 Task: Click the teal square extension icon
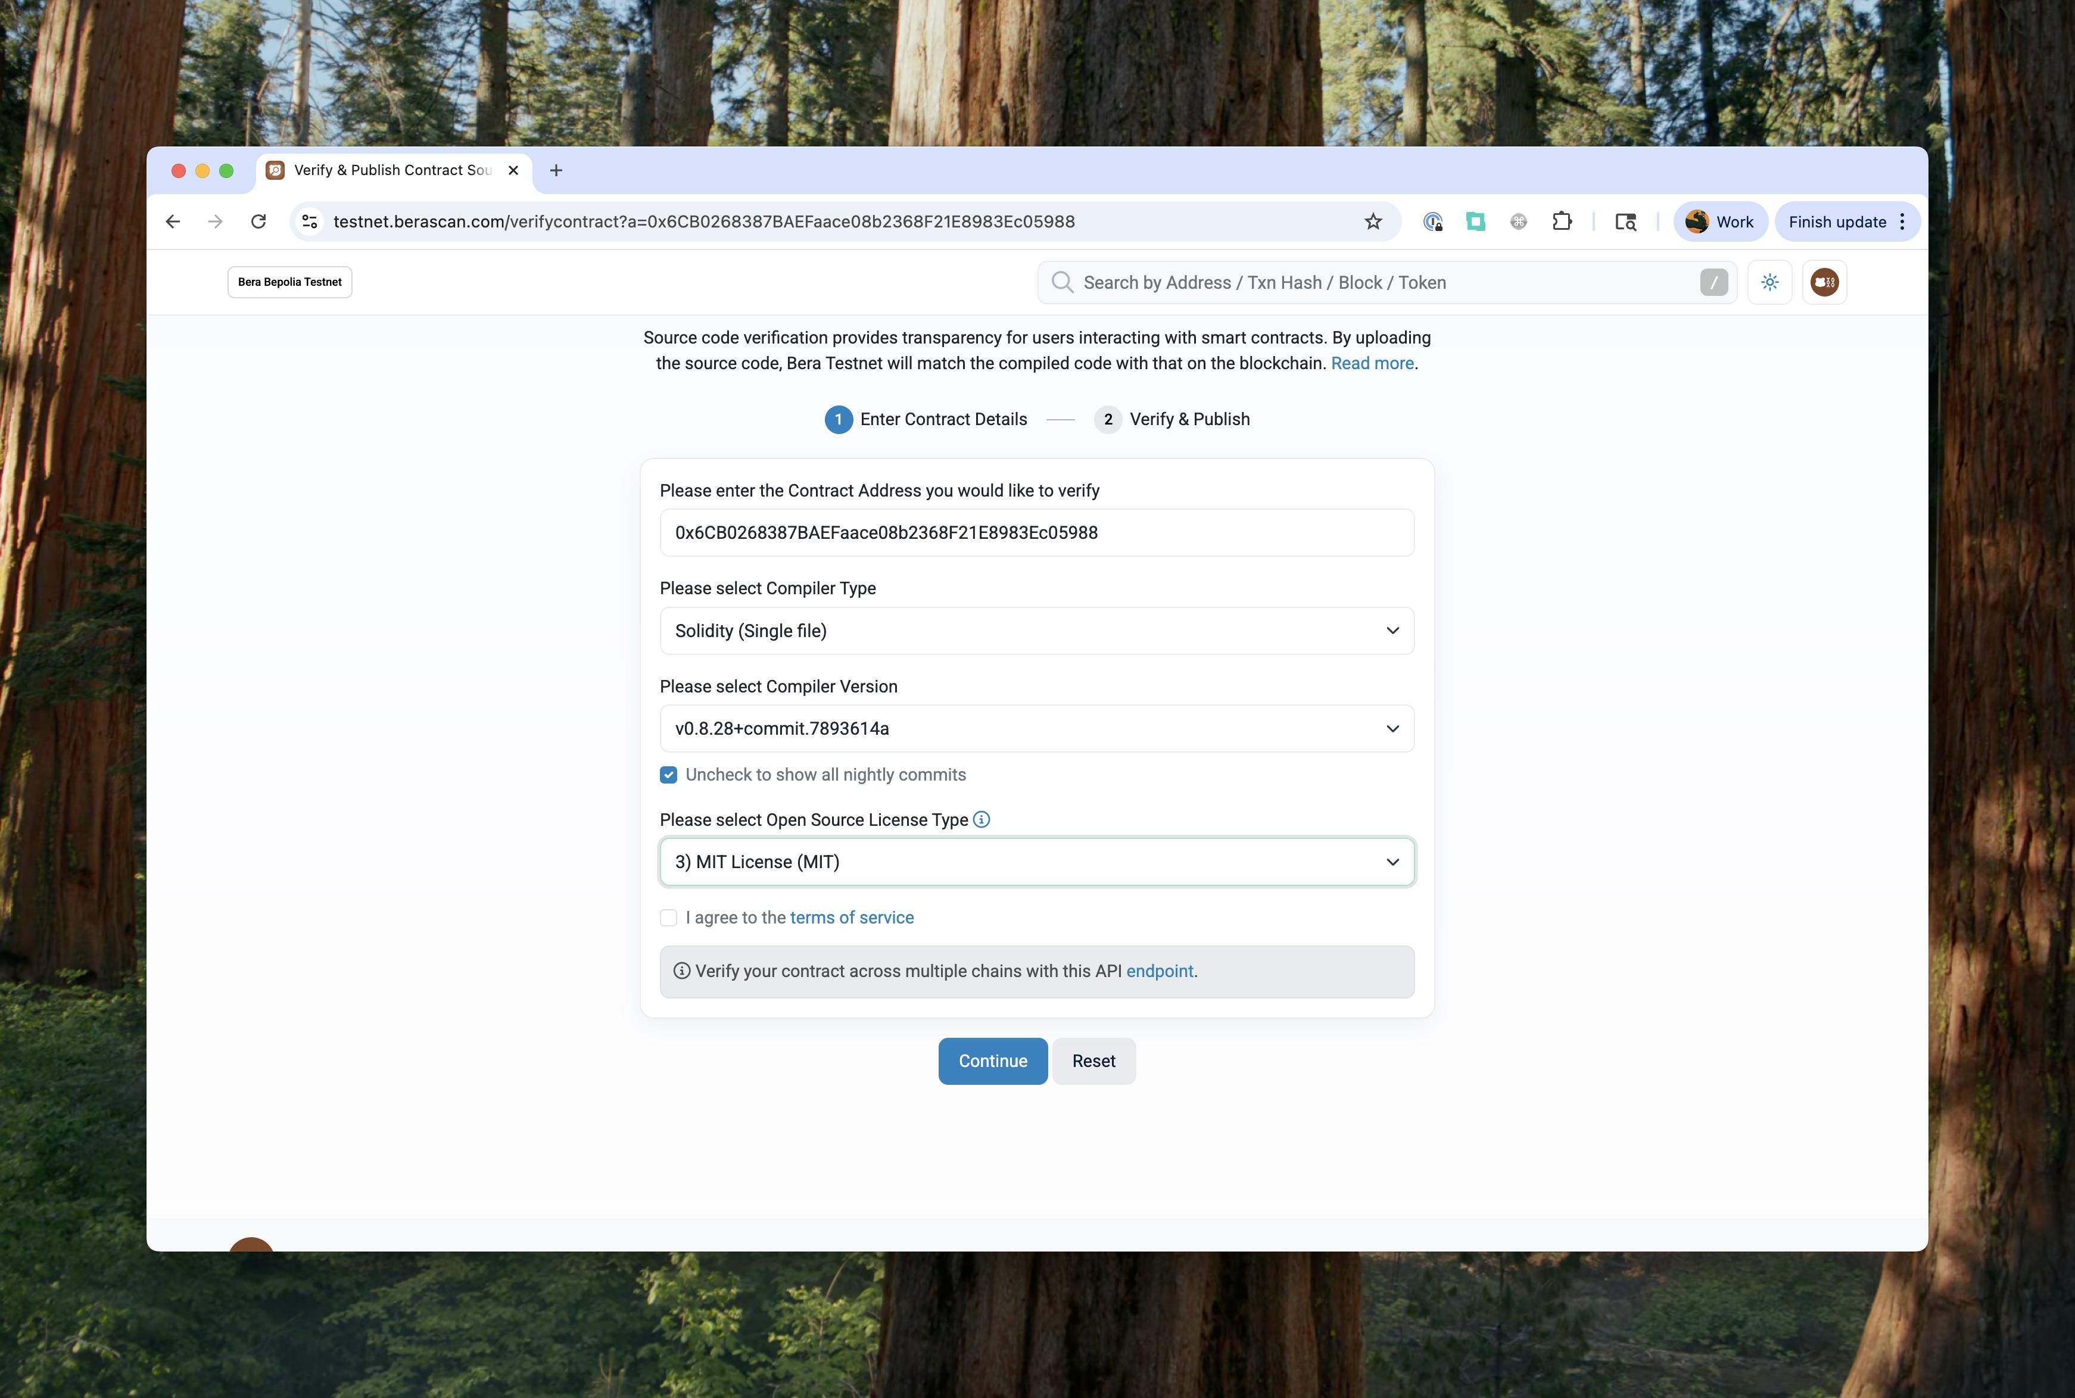coord(1475,222)
